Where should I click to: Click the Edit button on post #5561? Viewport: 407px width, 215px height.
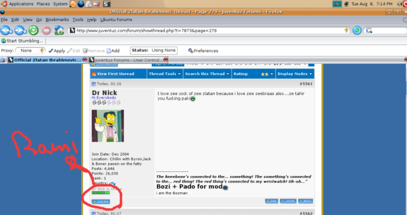point(271,201)
